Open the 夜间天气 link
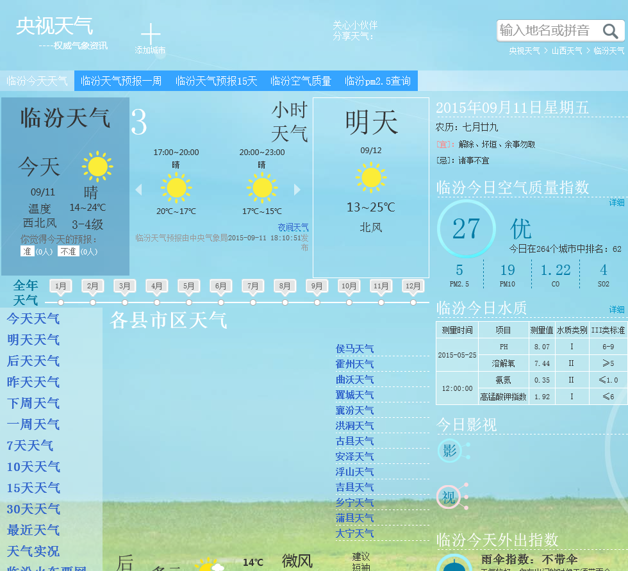Screen dimensions: 628x571 coord(293,228)
